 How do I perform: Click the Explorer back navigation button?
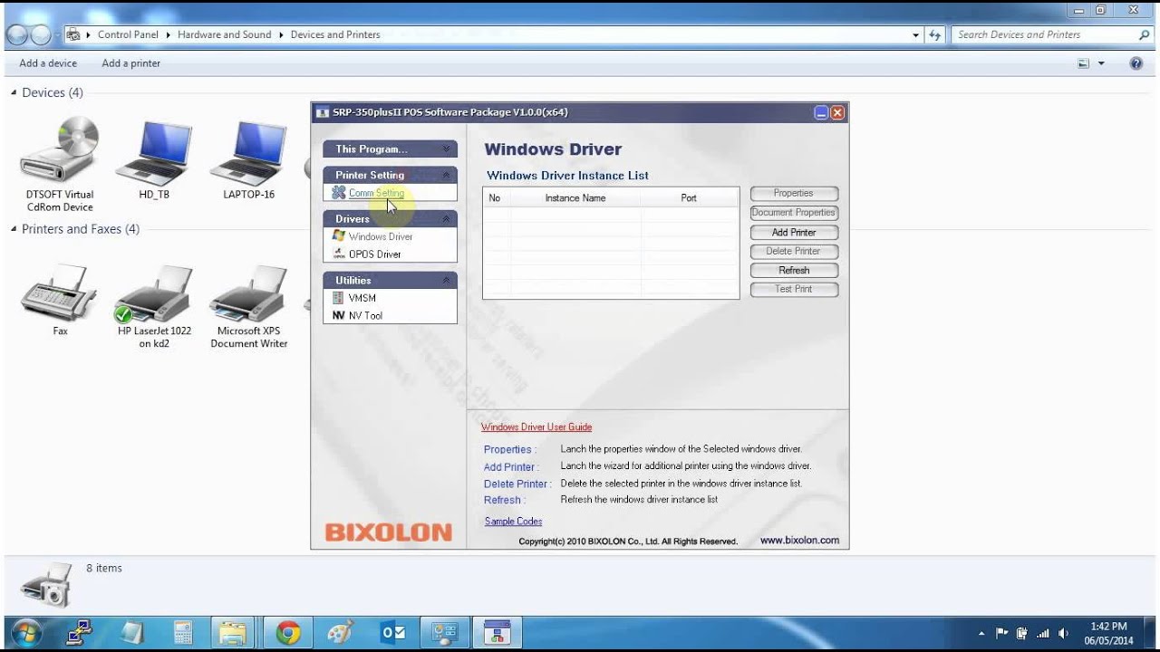[17, 35]
